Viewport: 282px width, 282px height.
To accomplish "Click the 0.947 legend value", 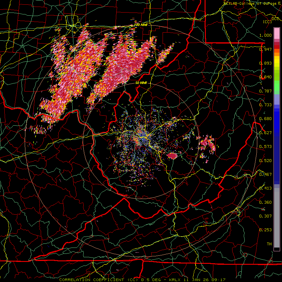I will (x=265, y=49).
